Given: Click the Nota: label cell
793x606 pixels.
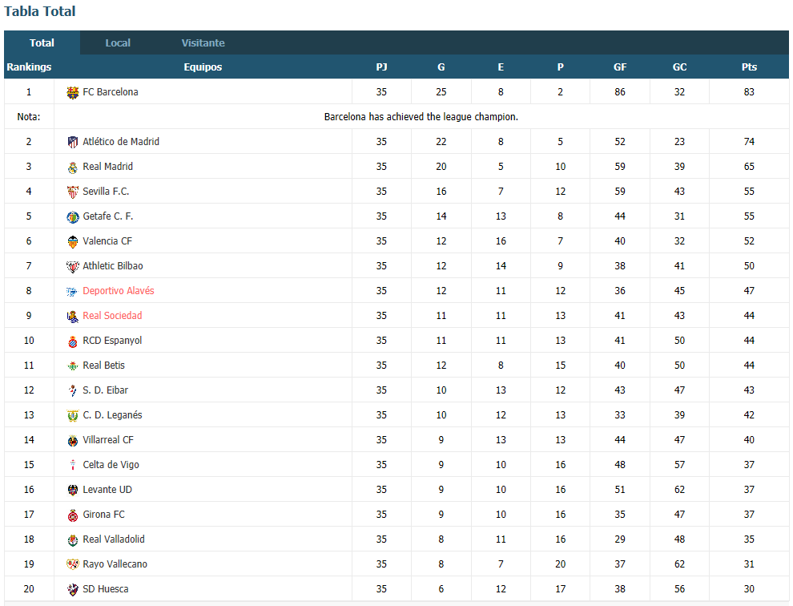Looking at the screenshot, I should click(29, 116).
